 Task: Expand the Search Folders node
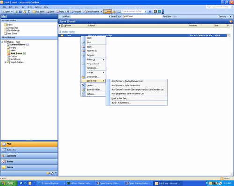pyautogui.click(x=5, y=62)
